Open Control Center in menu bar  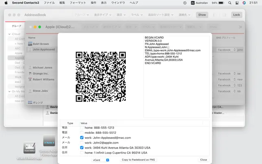tap(237, 3)
